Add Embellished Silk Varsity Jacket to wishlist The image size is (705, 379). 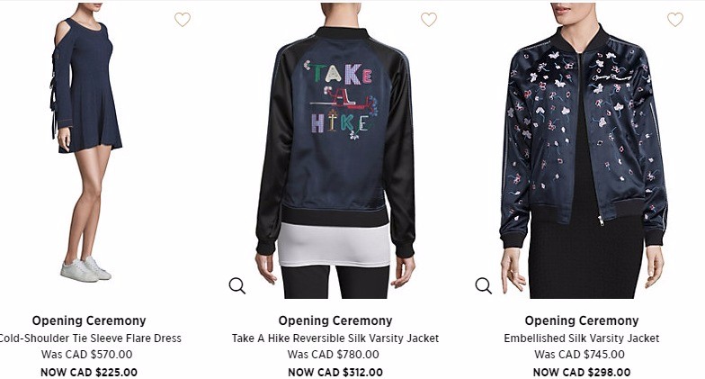pyautogui.click(x=674, y=20)
